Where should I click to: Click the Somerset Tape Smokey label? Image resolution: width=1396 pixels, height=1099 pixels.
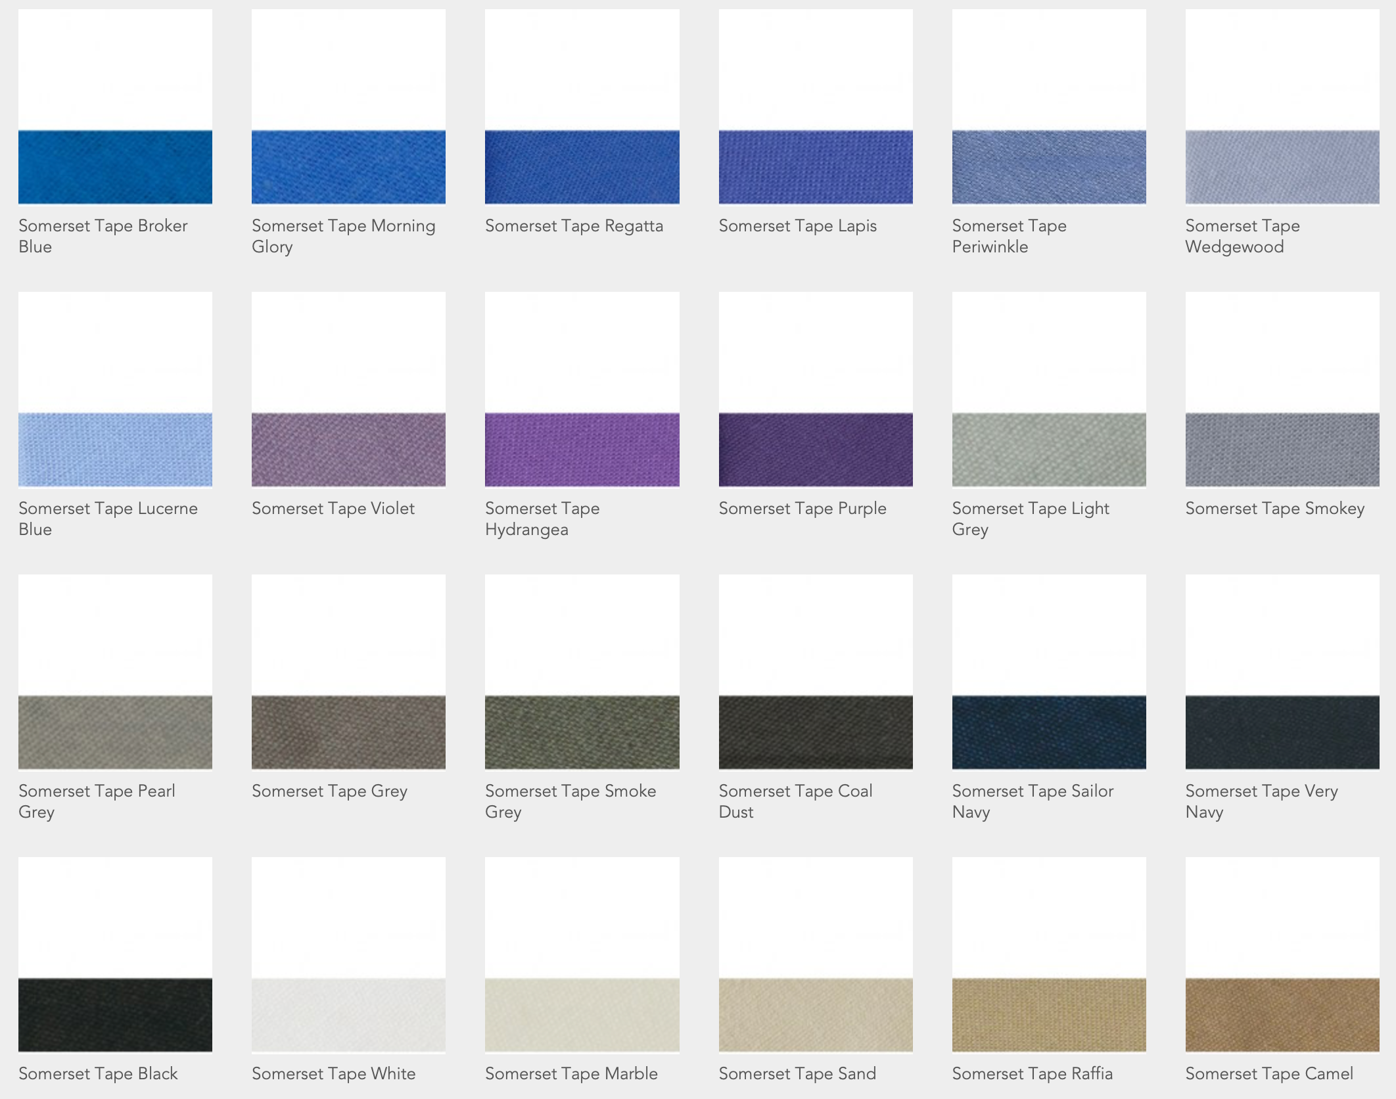tap(1274, 509)
